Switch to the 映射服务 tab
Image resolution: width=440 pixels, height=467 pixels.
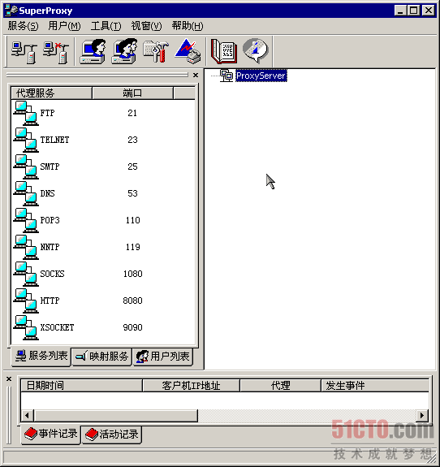tap(101, 357)
